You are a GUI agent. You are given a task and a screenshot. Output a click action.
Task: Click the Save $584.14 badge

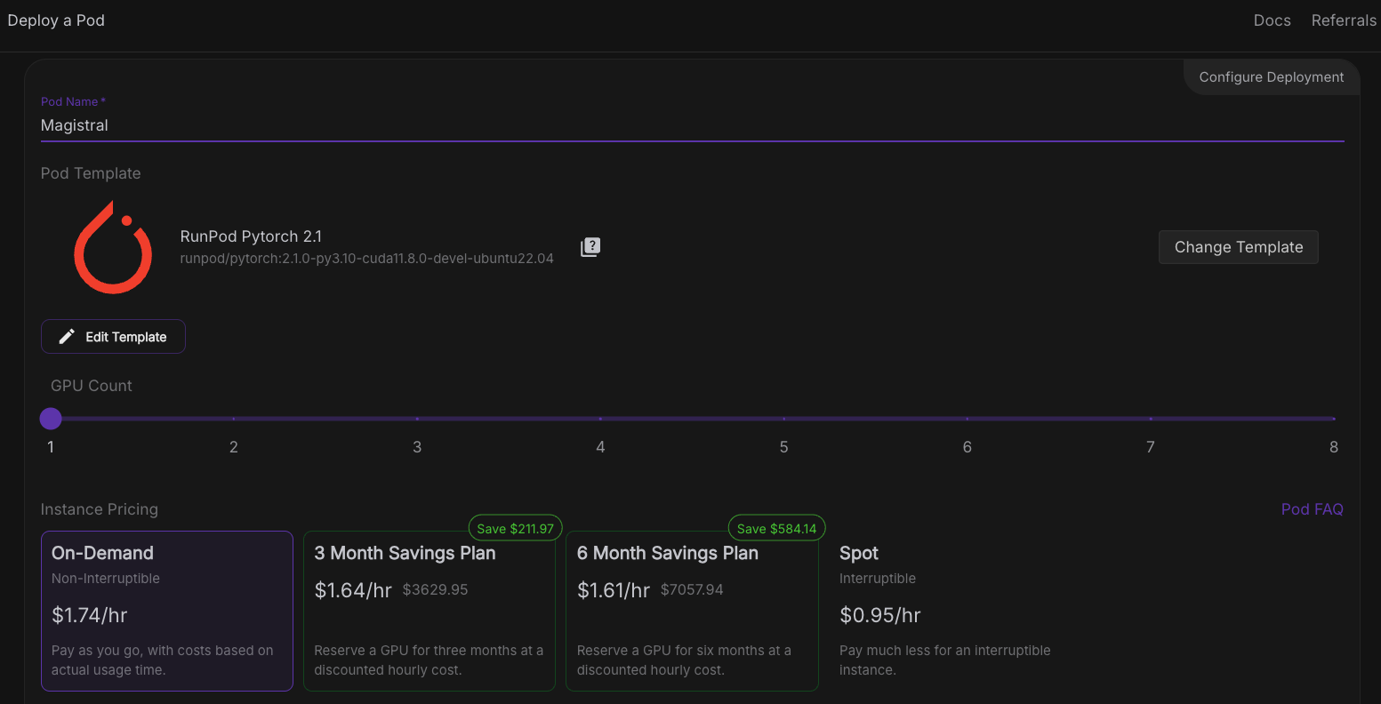(777, 528)
